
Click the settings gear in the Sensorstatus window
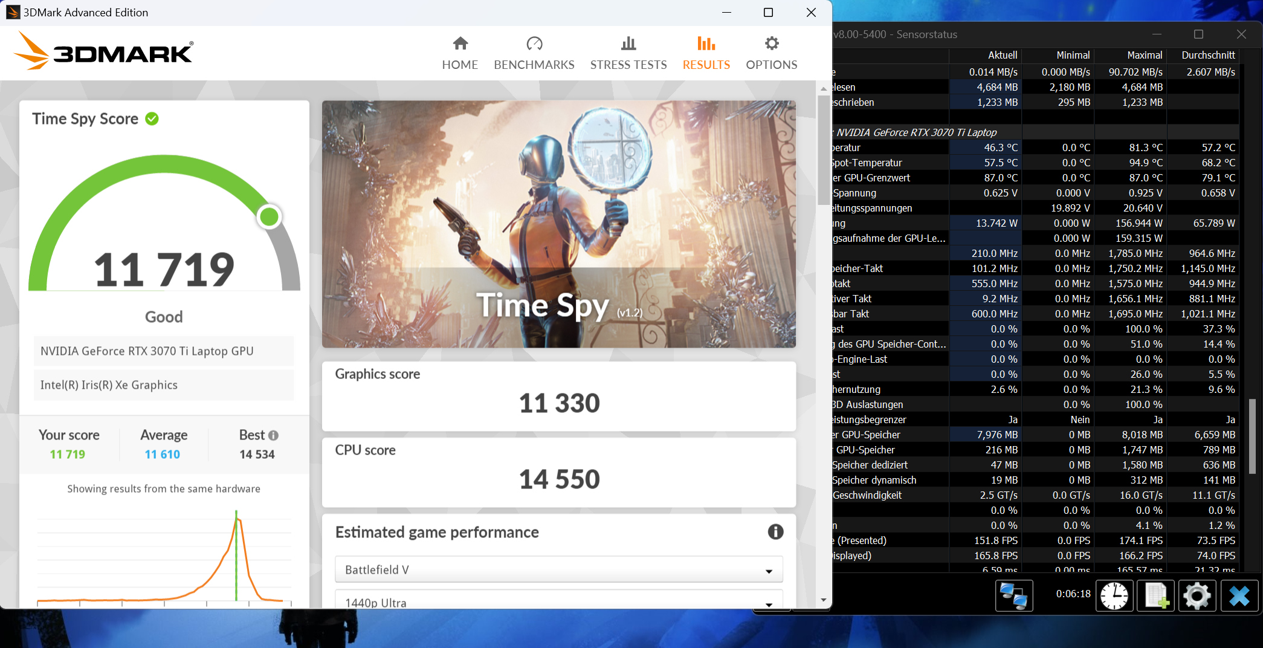tap(1197, 596)
